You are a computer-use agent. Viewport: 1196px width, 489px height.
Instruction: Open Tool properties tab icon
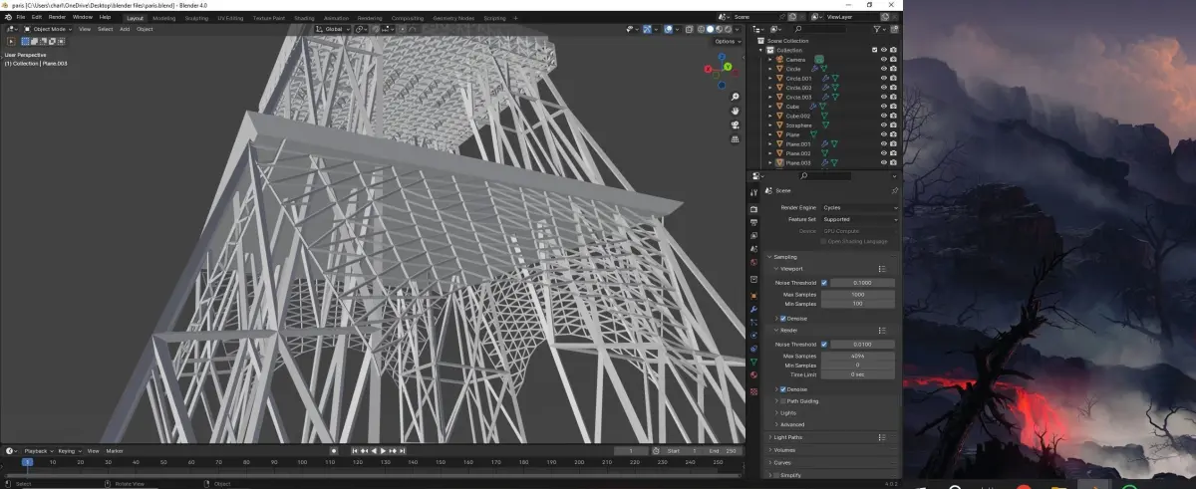click(x=753, y=190)
